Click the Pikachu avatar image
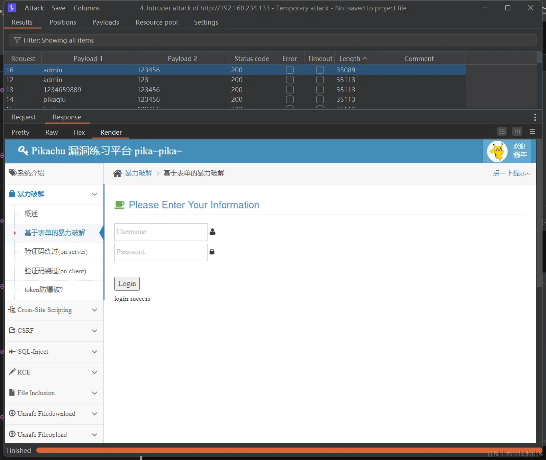This screenshot has height=460, width=546. [497, 151]
